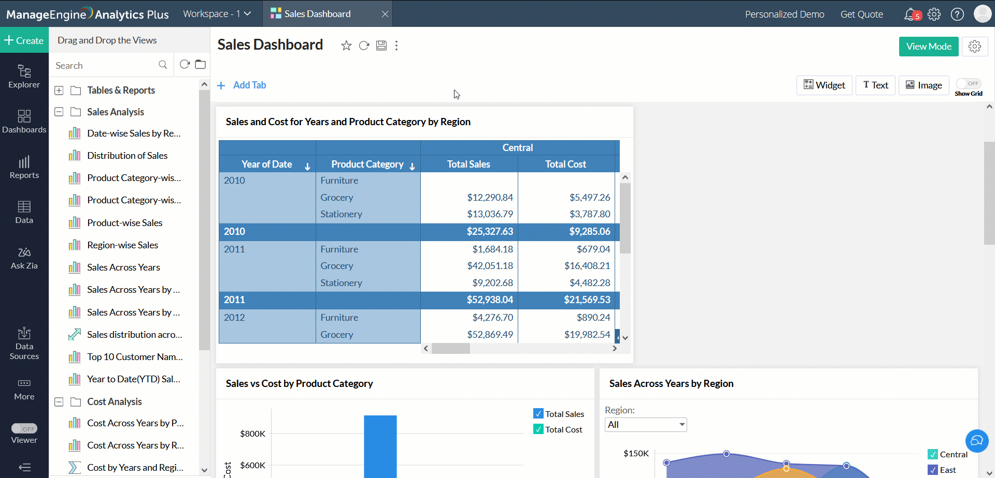The height and width of the screenshot is (478, 995).
Task: Click the View Mode button
Action: [x=928, y=47]
